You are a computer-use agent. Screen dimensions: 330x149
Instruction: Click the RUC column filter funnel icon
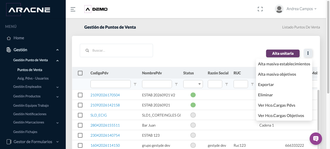pyautogui.click(x=252, y=84)
